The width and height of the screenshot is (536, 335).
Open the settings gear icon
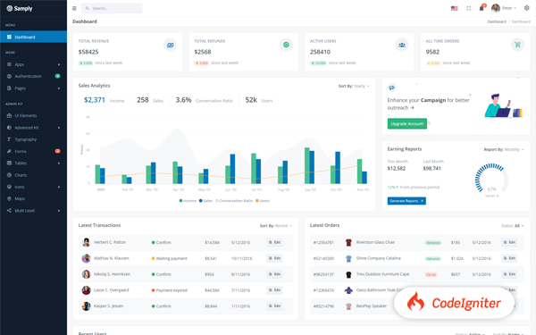pyautogui.click(x=527, y=8)
